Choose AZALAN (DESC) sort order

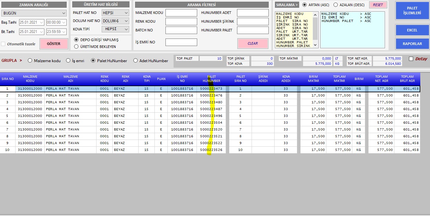tap(335, 5)
